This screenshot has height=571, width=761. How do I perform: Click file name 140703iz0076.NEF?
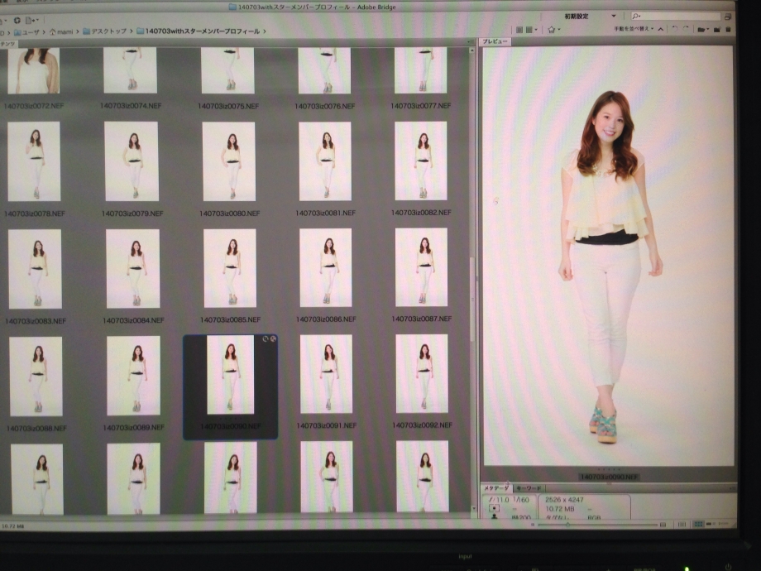tap(325, 106)
